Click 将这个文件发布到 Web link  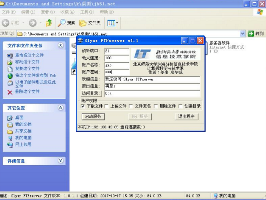click(x=36, y=75)
